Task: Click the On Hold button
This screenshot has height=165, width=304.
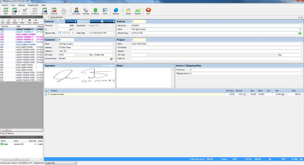Action: pyautogui.click(x=109, y=22)
